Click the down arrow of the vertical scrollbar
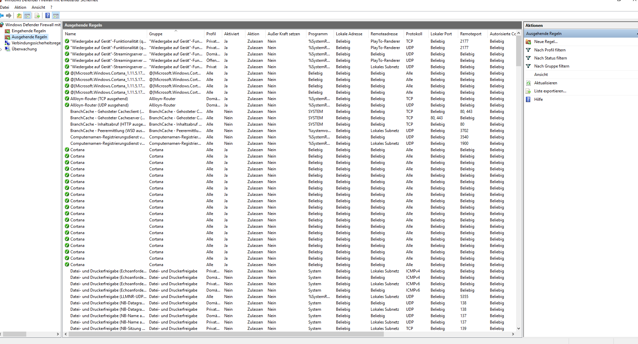 point(518,329)
